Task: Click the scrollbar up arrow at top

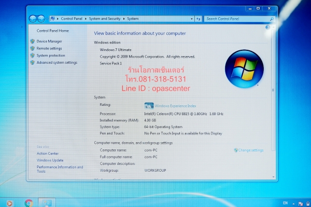Action: pyautogui.click(x=274, y=27)
